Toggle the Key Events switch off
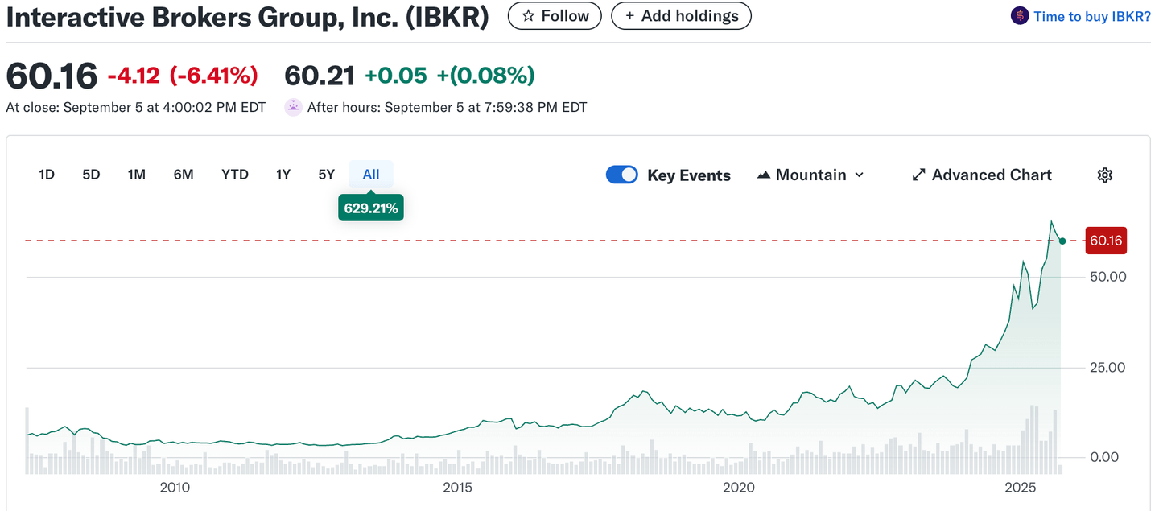 621,175
